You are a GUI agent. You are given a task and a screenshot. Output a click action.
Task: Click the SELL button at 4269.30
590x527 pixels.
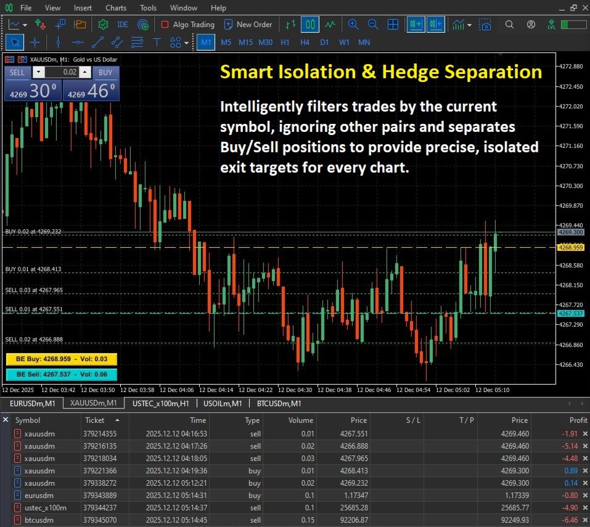click(x=33, y=91)
